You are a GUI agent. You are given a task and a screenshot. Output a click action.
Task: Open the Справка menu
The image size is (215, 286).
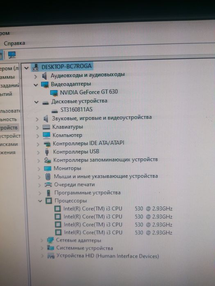[x=14, y=43]
